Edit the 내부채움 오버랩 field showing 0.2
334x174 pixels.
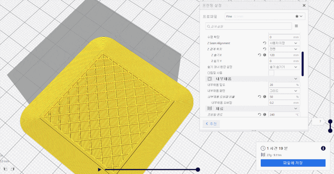pos(284,103)
